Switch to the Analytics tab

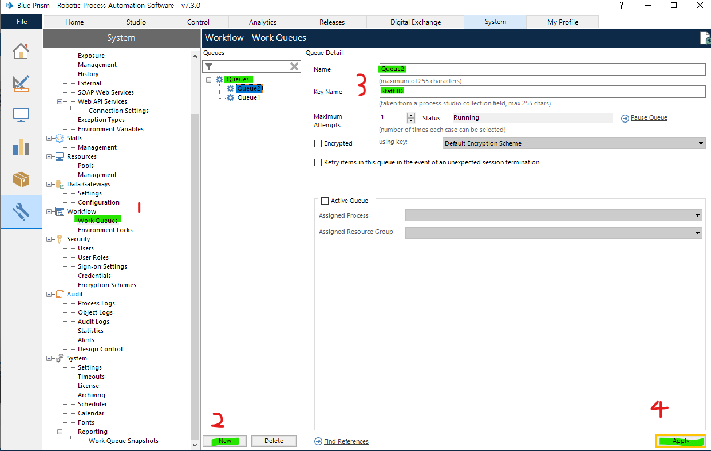263,22
